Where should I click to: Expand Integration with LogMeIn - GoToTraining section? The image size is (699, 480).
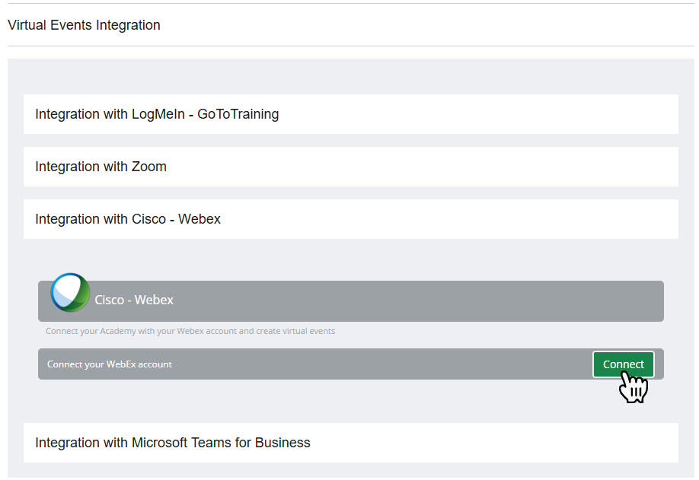(157, 114)
